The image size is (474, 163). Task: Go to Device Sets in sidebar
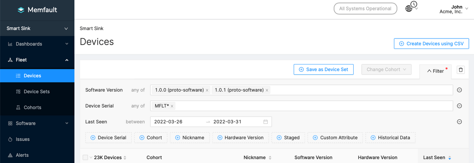tap(36, 92)
